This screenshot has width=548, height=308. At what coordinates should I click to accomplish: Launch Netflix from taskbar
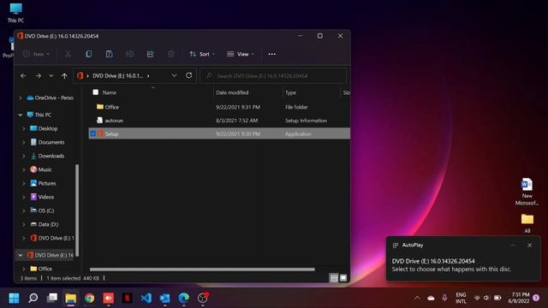tap(128, 298)
